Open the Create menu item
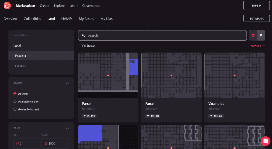272x149 pixels. tap(44, 5)
